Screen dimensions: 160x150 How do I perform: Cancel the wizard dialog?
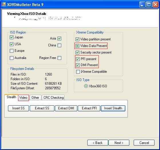[x=144, y=143]
